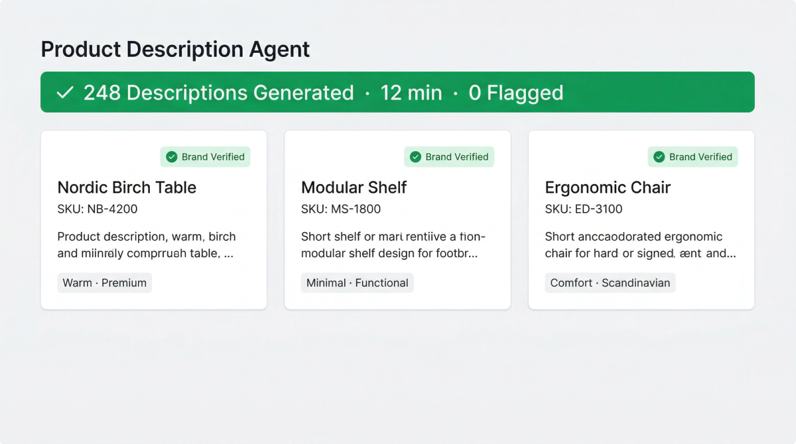Click the verified check icon on Nordic Birch Table
796x444 pixels.
tap(172, 157)
